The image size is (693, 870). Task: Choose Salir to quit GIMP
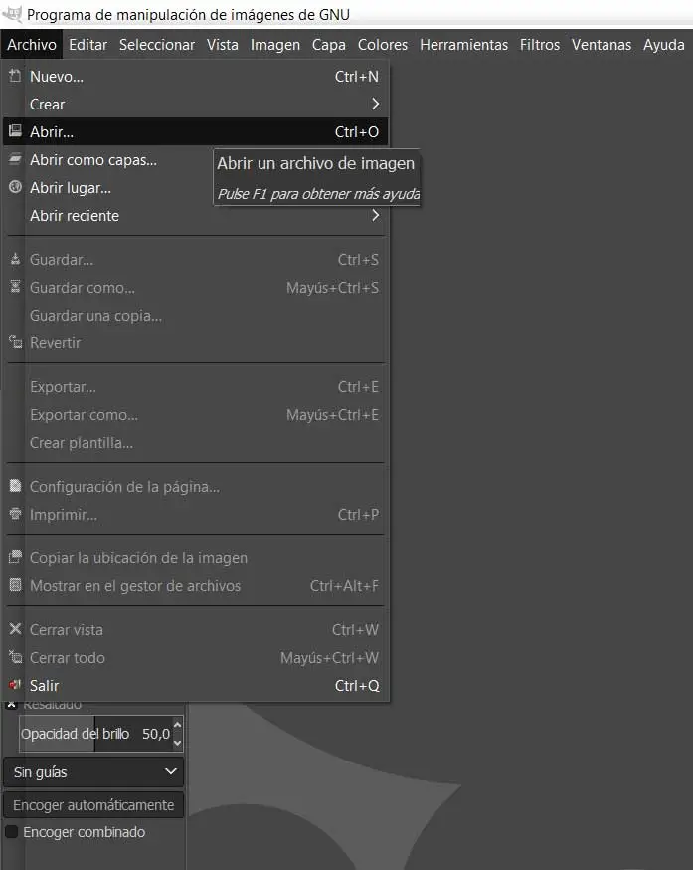pyautogui.click(x=195, y=685)
